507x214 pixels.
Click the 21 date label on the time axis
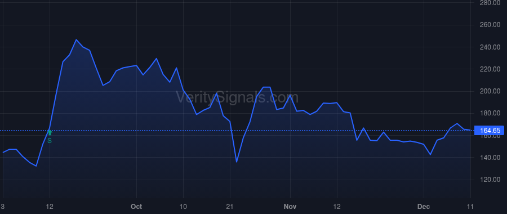(230, 207)
